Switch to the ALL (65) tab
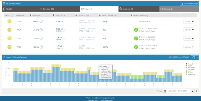Image resolution: width=201 pixels, height=101 pixels. 21,9
